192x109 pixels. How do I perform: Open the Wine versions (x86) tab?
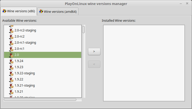[x=19, y=11]
